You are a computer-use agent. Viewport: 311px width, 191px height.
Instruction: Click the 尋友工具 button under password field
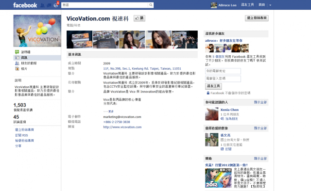tap(213, 86)
